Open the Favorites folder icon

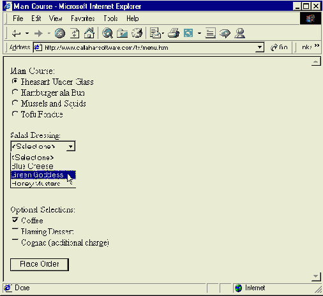(x=122, y=33)
